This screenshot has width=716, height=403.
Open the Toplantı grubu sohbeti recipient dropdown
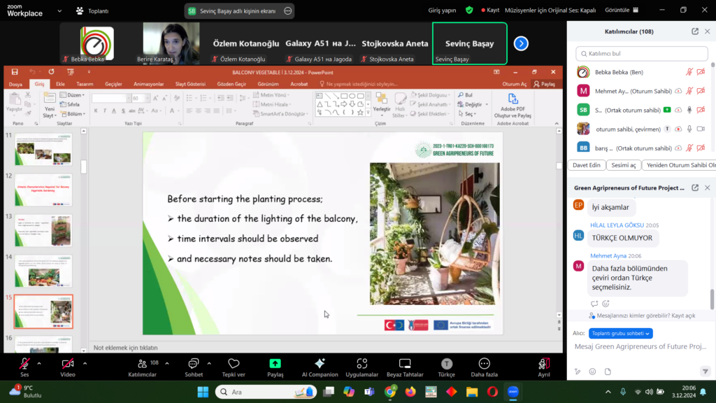(621, 333)
